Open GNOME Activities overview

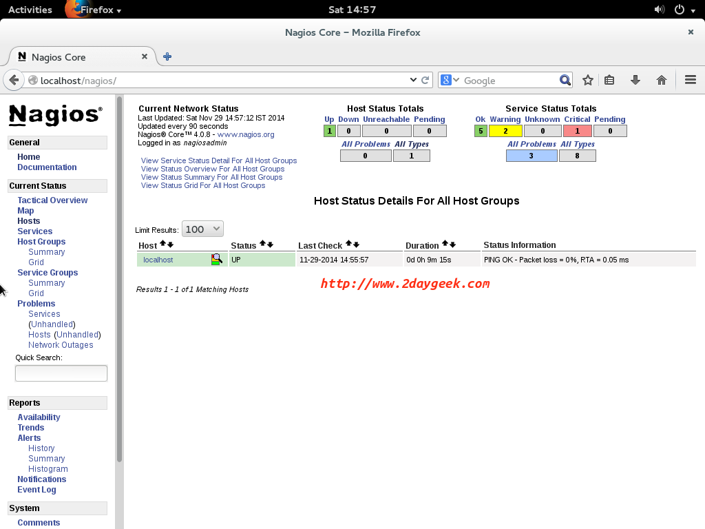[x=30, y=10]
